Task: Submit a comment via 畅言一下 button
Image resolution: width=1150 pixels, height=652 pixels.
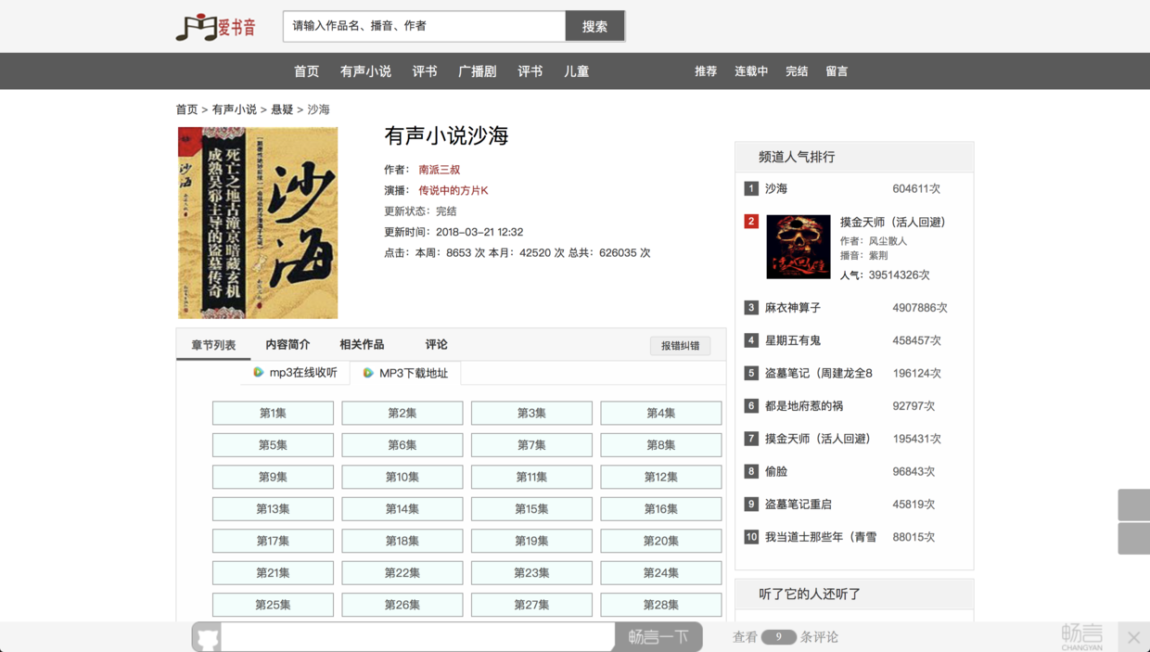Action: click(x=658, y=636)
